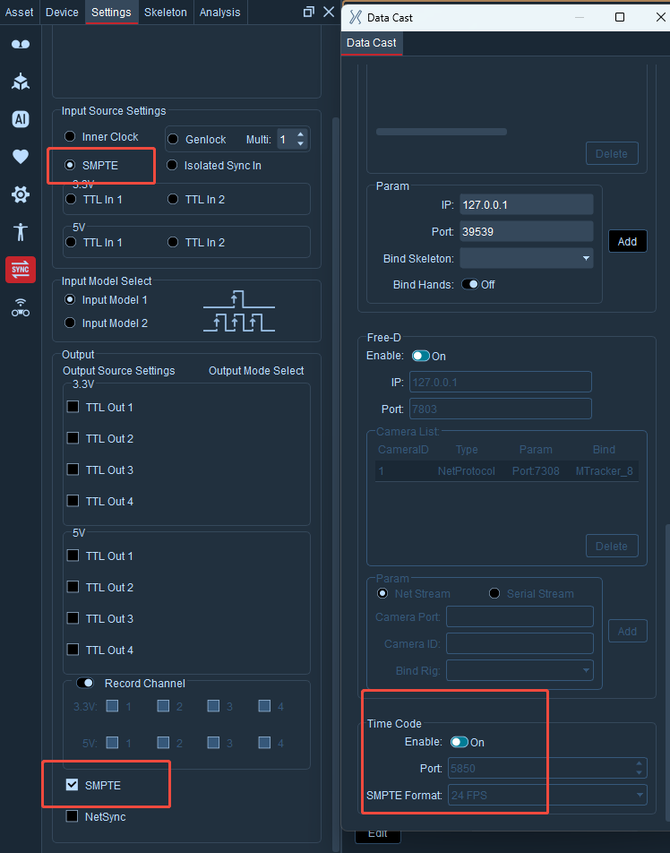Enable the NetSync checkbox
Screen dimensions: 670x853
[x=72, y=816]
